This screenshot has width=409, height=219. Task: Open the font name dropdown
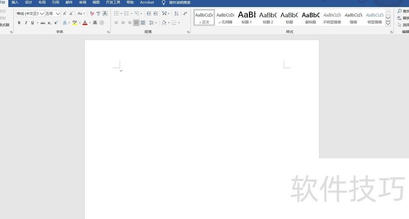pos(42,14)
